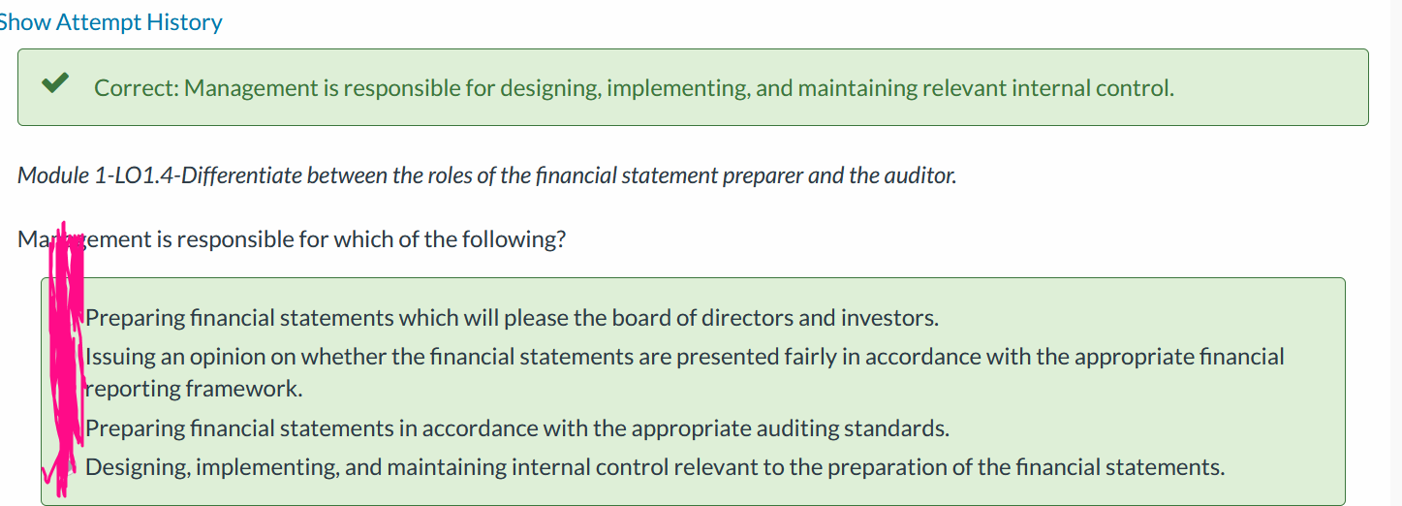Click the green check mark in Correct banner
Image resolution: width=1402 pixels, height=506 pixels.
tap(54, 84)
